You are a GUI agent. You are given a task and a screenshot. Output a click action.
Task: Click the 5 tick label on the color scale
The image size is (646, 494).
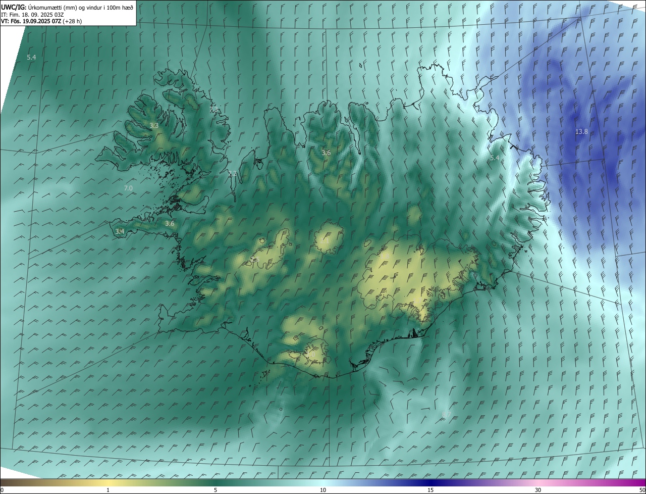pyautogui.click(x=216, y=490)
